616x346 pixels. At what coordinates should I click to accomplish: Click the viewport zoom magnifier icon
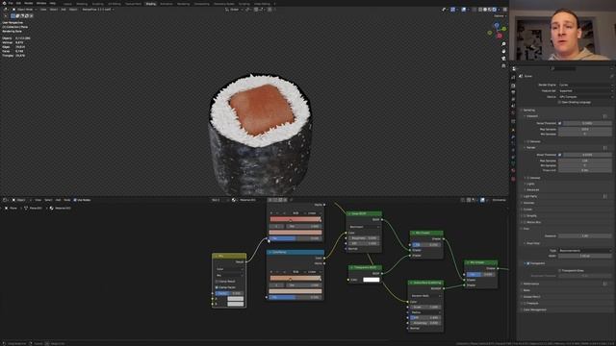pos(503,44)
